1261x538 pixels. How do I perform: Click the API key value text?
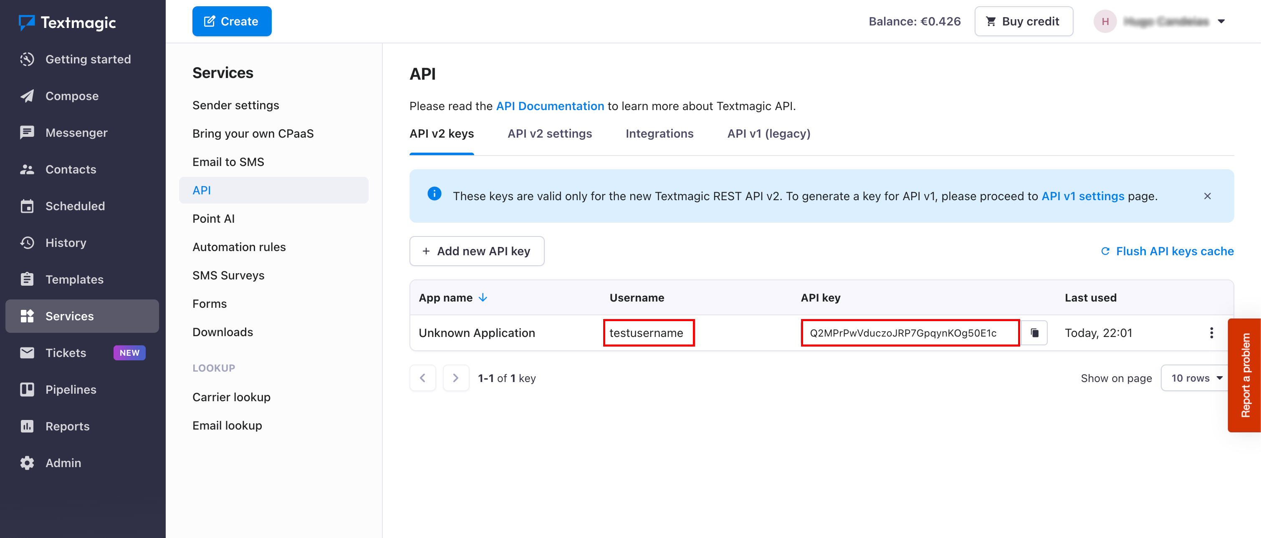(x=903, y=333)
